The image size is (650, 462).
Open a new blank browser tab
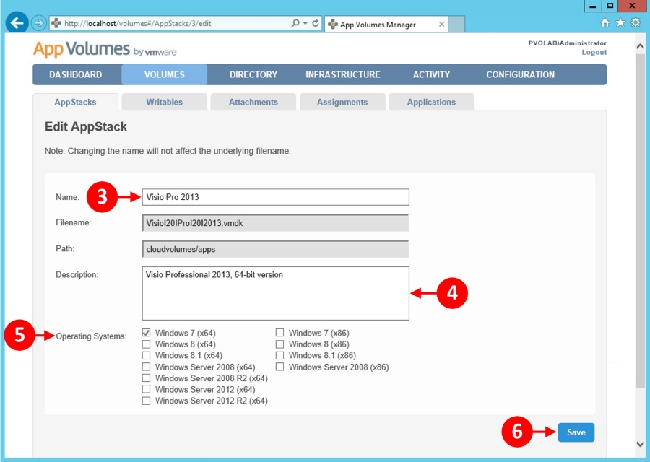click(x=456, y=24)
